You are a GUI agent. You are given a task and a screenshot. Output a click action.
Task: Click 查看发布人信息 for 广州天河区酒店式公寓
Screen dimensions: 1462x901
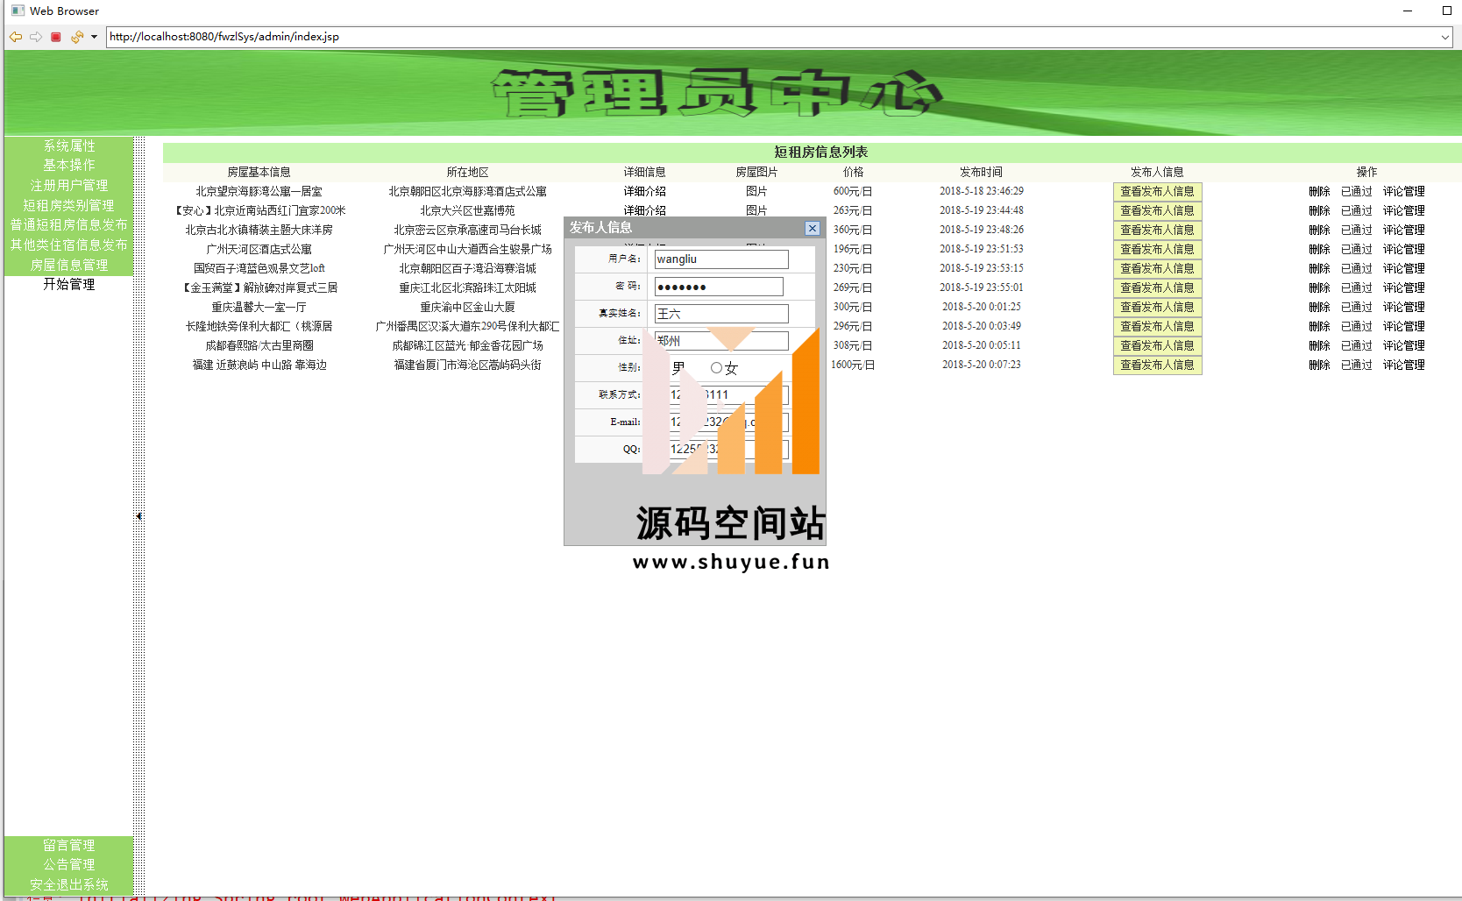1157,249
